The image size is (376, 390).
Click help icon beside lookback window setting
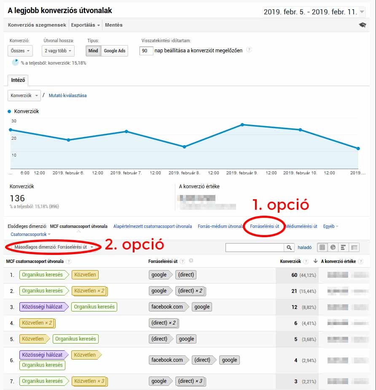[249, 50]
